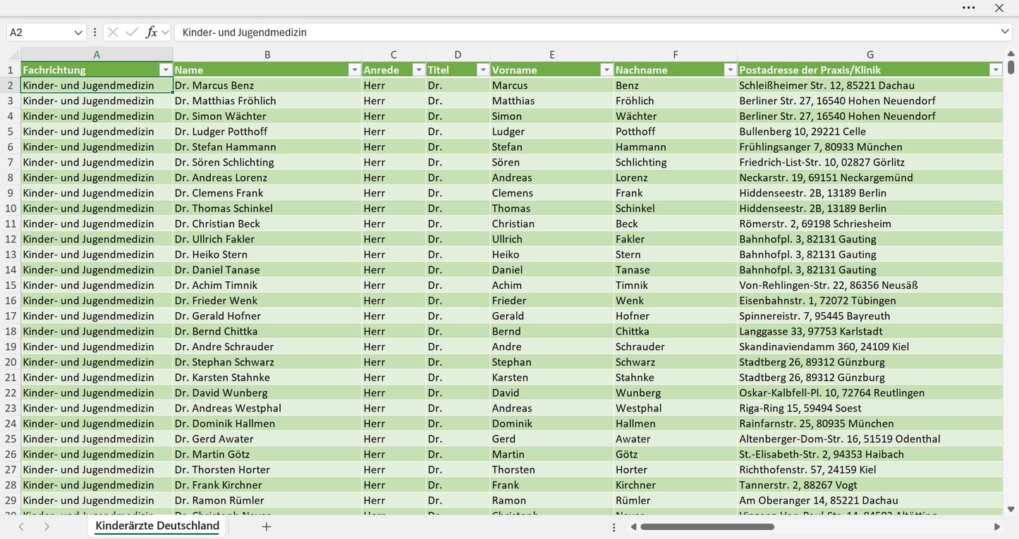Select column G header

(x=870, y=54)
